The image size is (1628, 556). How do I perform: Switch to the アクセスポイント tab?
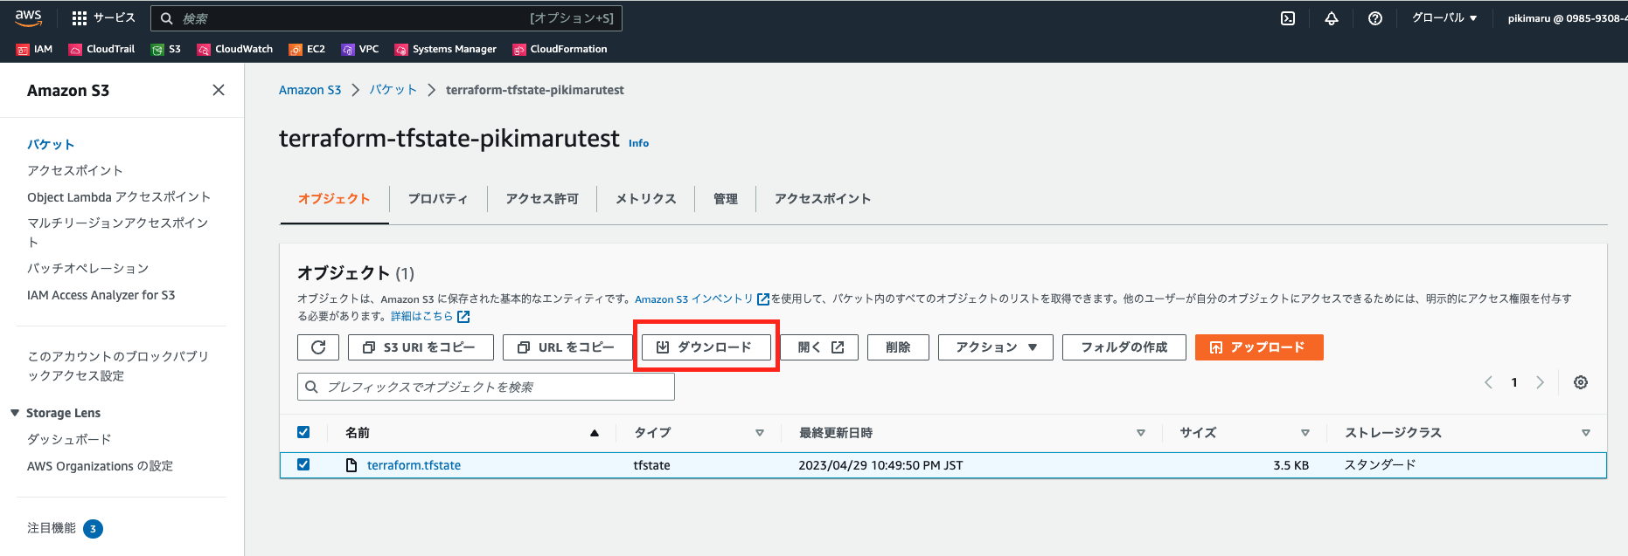[823, 199]
